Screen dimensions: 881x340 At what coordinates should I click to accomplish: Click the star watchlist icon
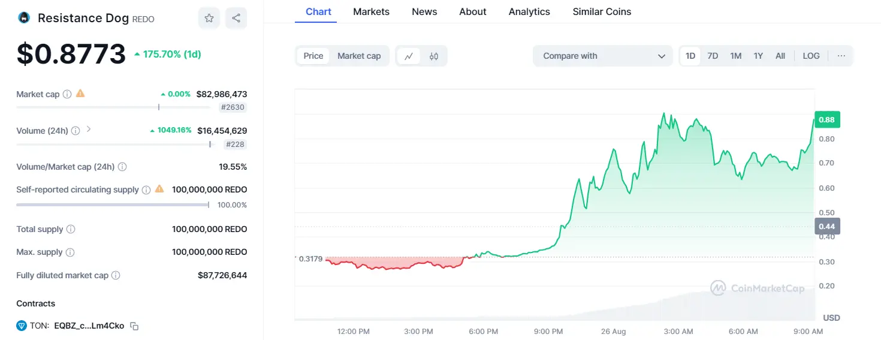[x=209, y=18]
